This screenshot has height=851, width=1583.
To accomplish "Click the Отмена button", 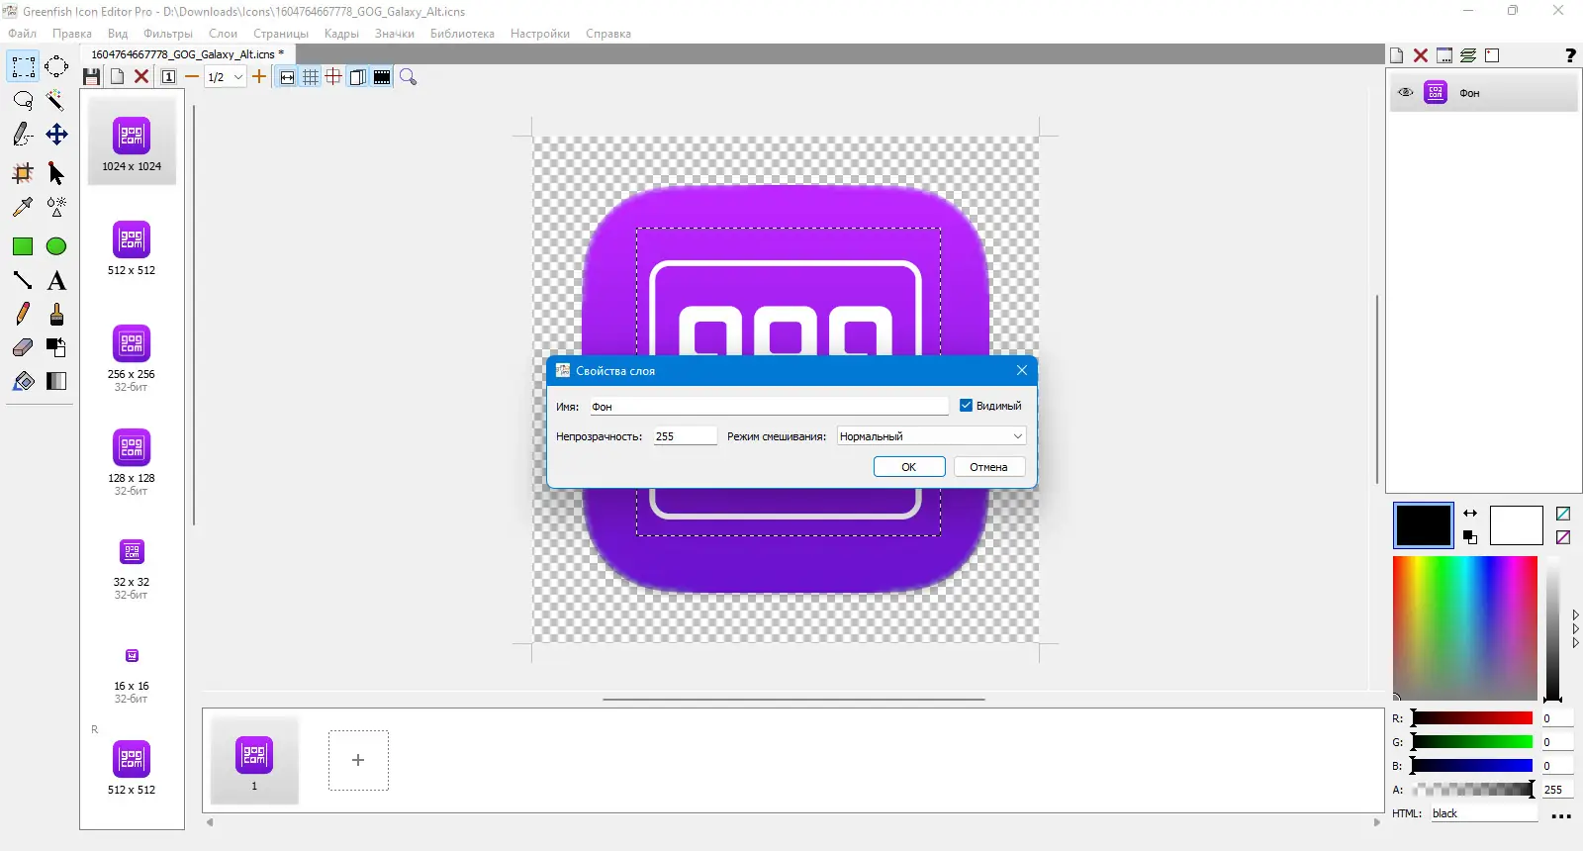I will (988, 467).
